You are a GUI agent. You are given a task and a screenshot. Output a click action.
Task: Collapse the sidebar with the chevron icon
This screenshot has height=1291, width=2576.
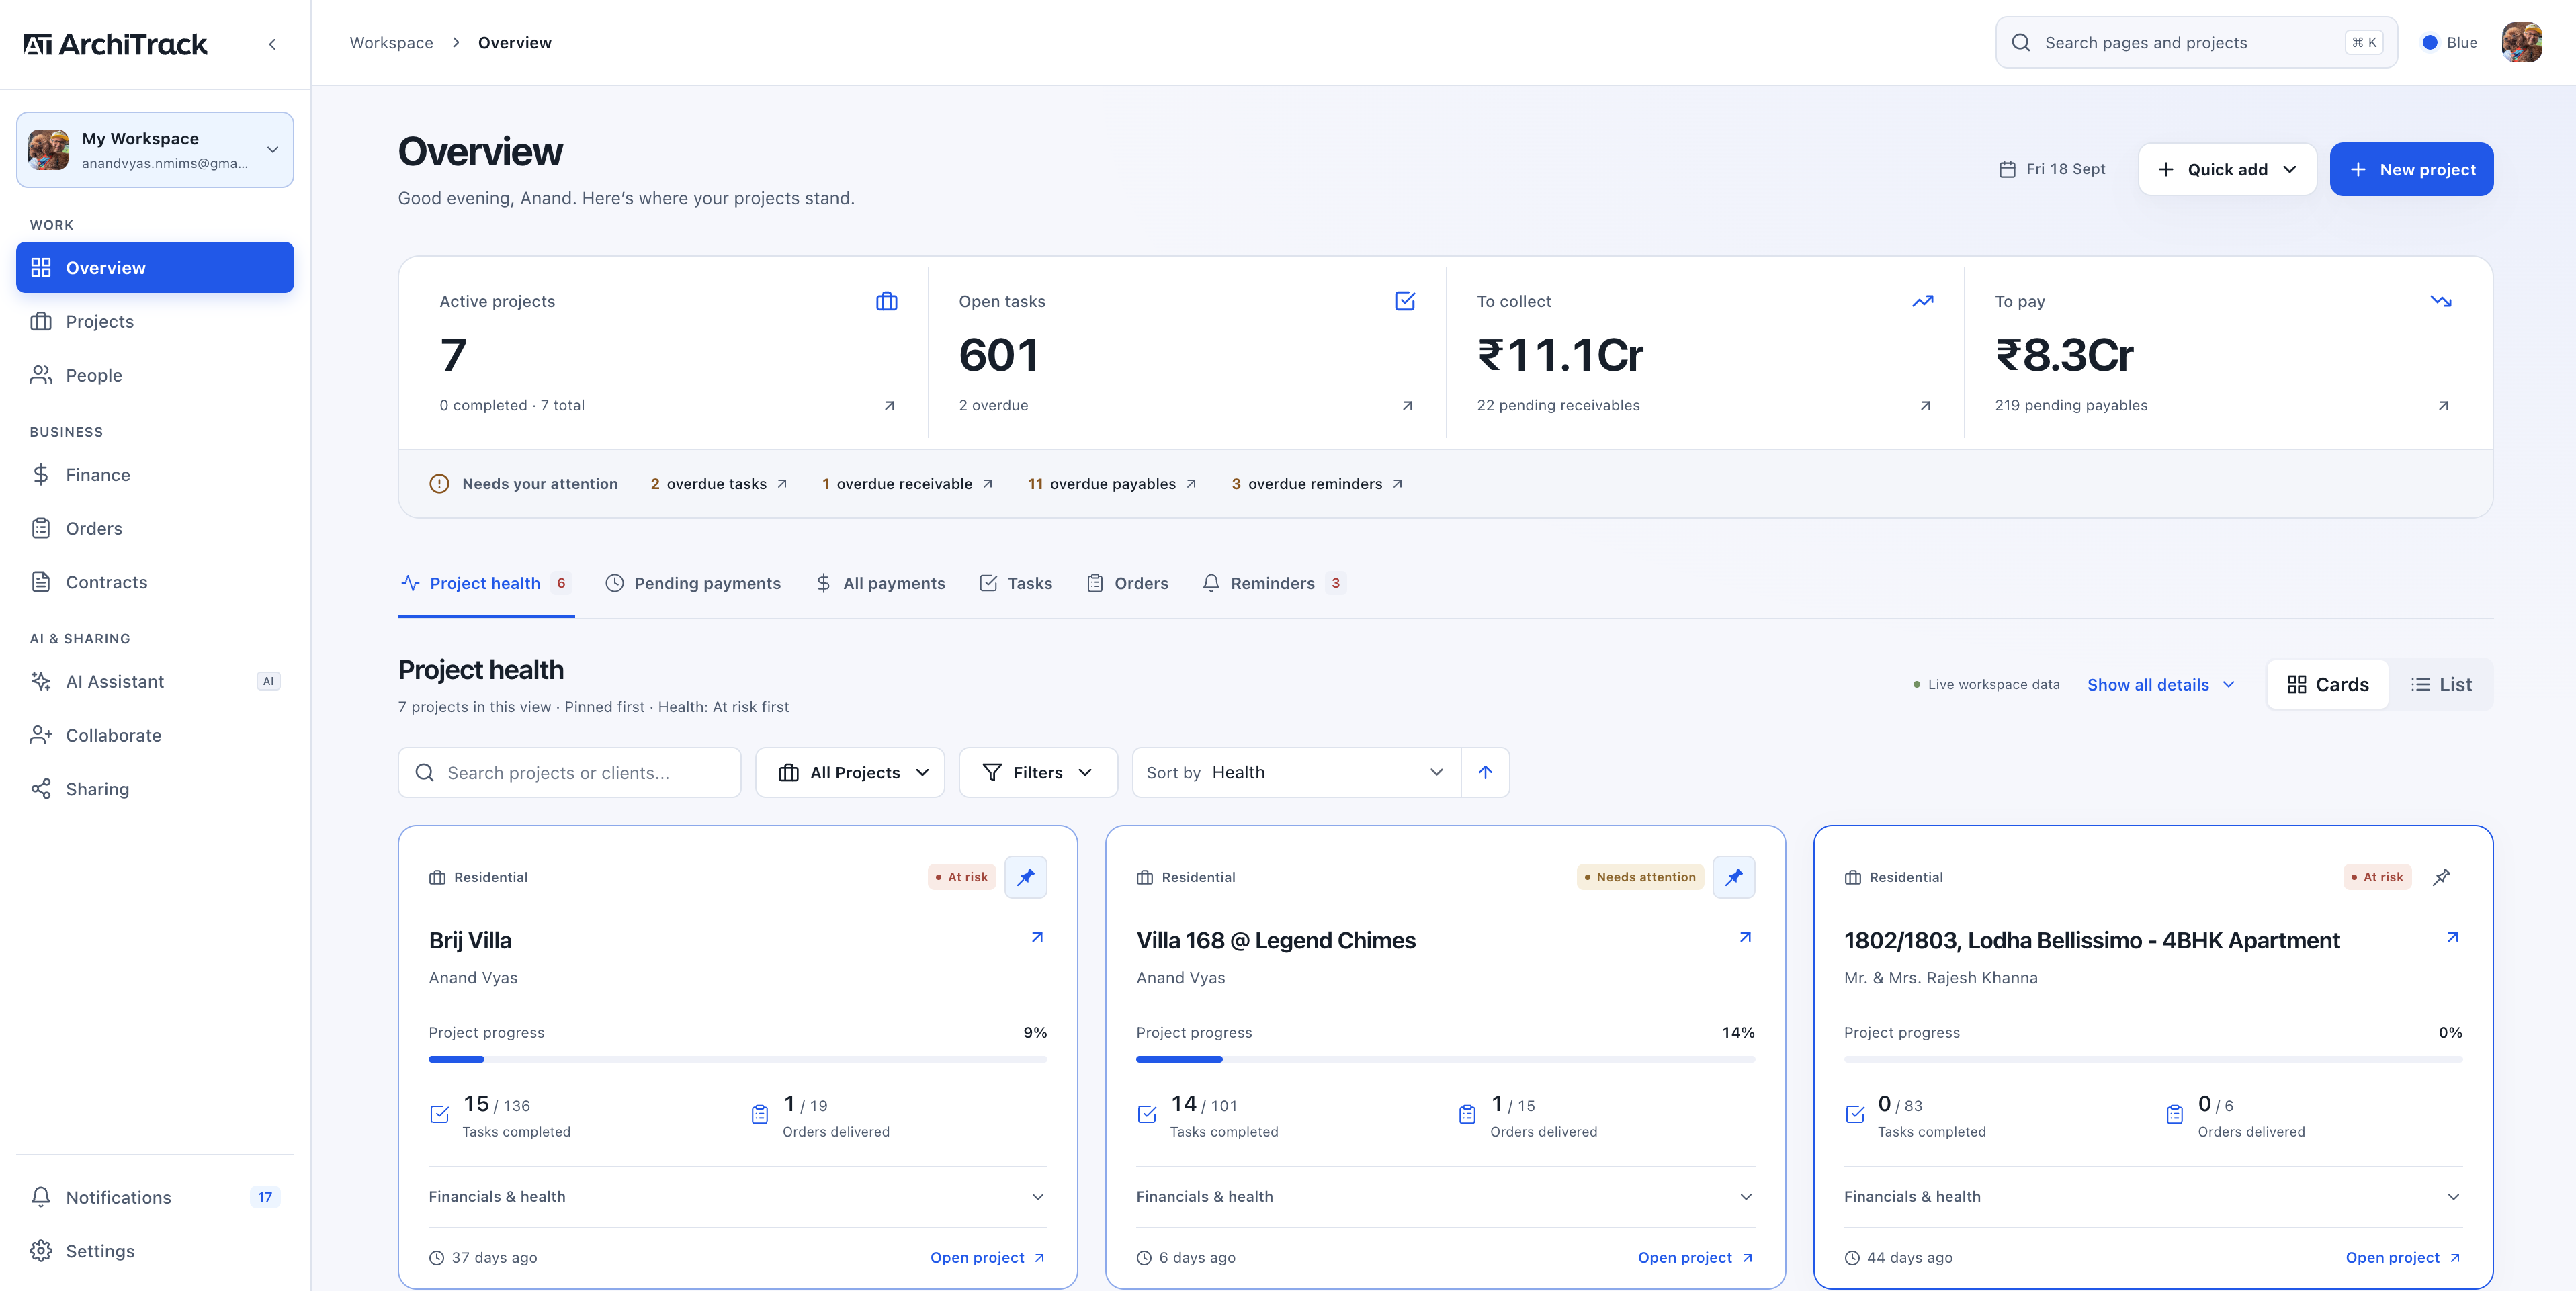click(x=272, y=44)
